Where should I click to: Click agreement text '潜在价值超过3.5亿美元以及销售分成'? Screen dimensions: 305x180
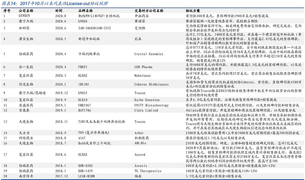[215, 138]
